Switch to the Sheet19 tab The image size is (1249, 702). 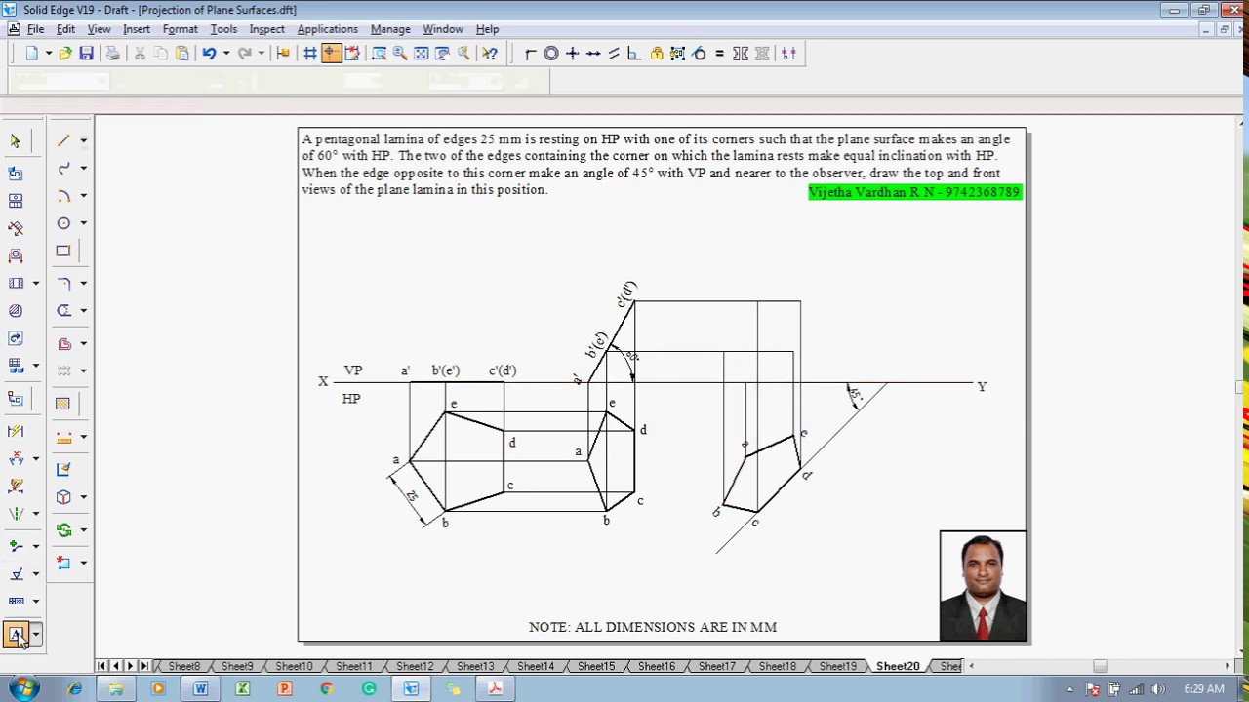click(838, 666)
